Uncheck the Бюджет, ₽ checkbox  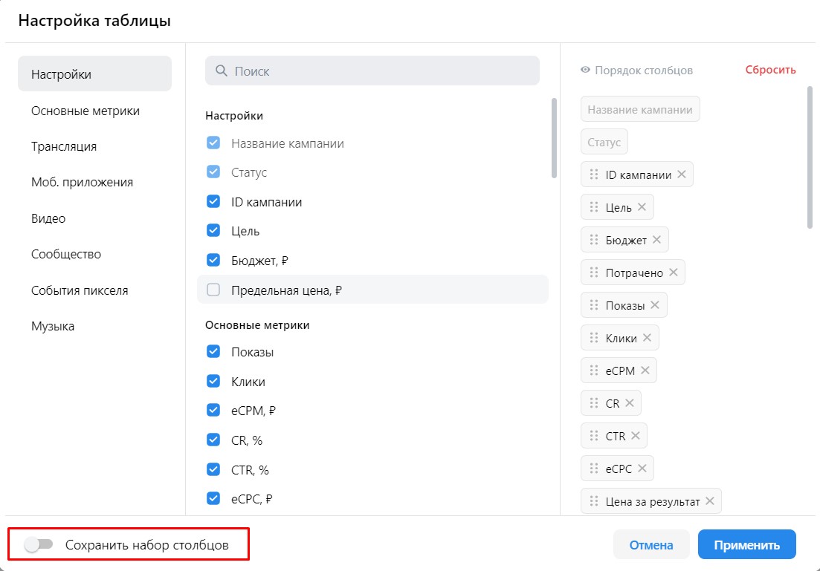point(213,260)
